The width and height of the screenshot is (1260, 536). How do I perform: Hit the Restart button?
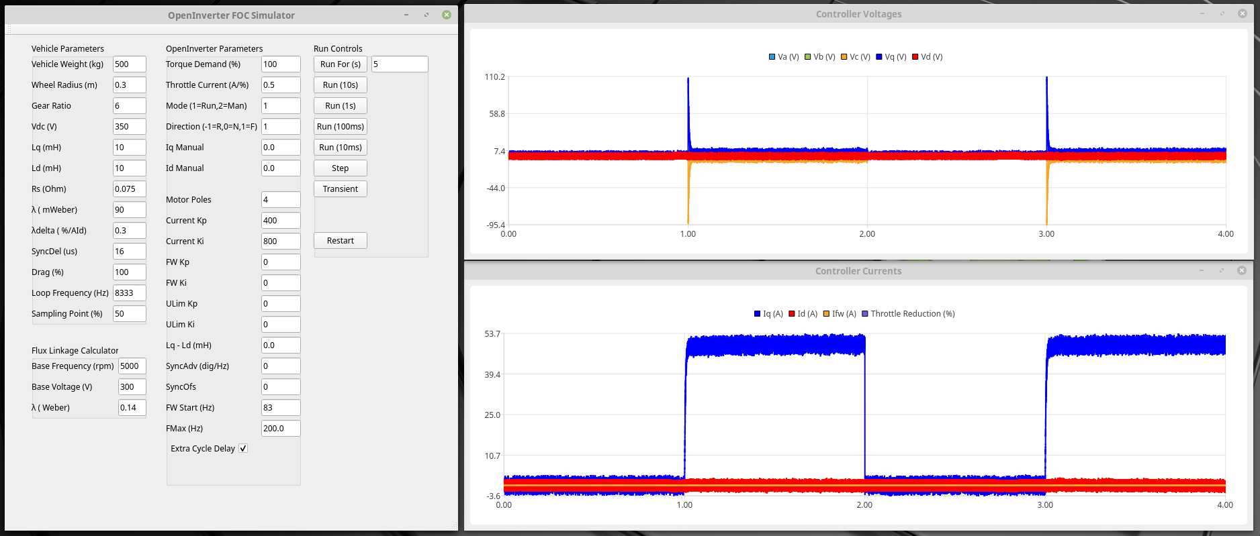click(341, 241)
